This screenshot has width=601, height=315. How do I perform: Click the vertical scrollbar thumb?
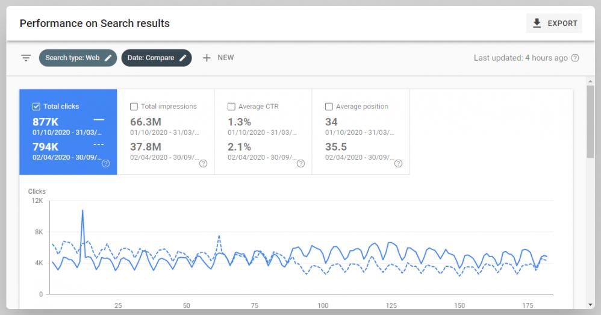pyautogui.click(x=590, y=122)
